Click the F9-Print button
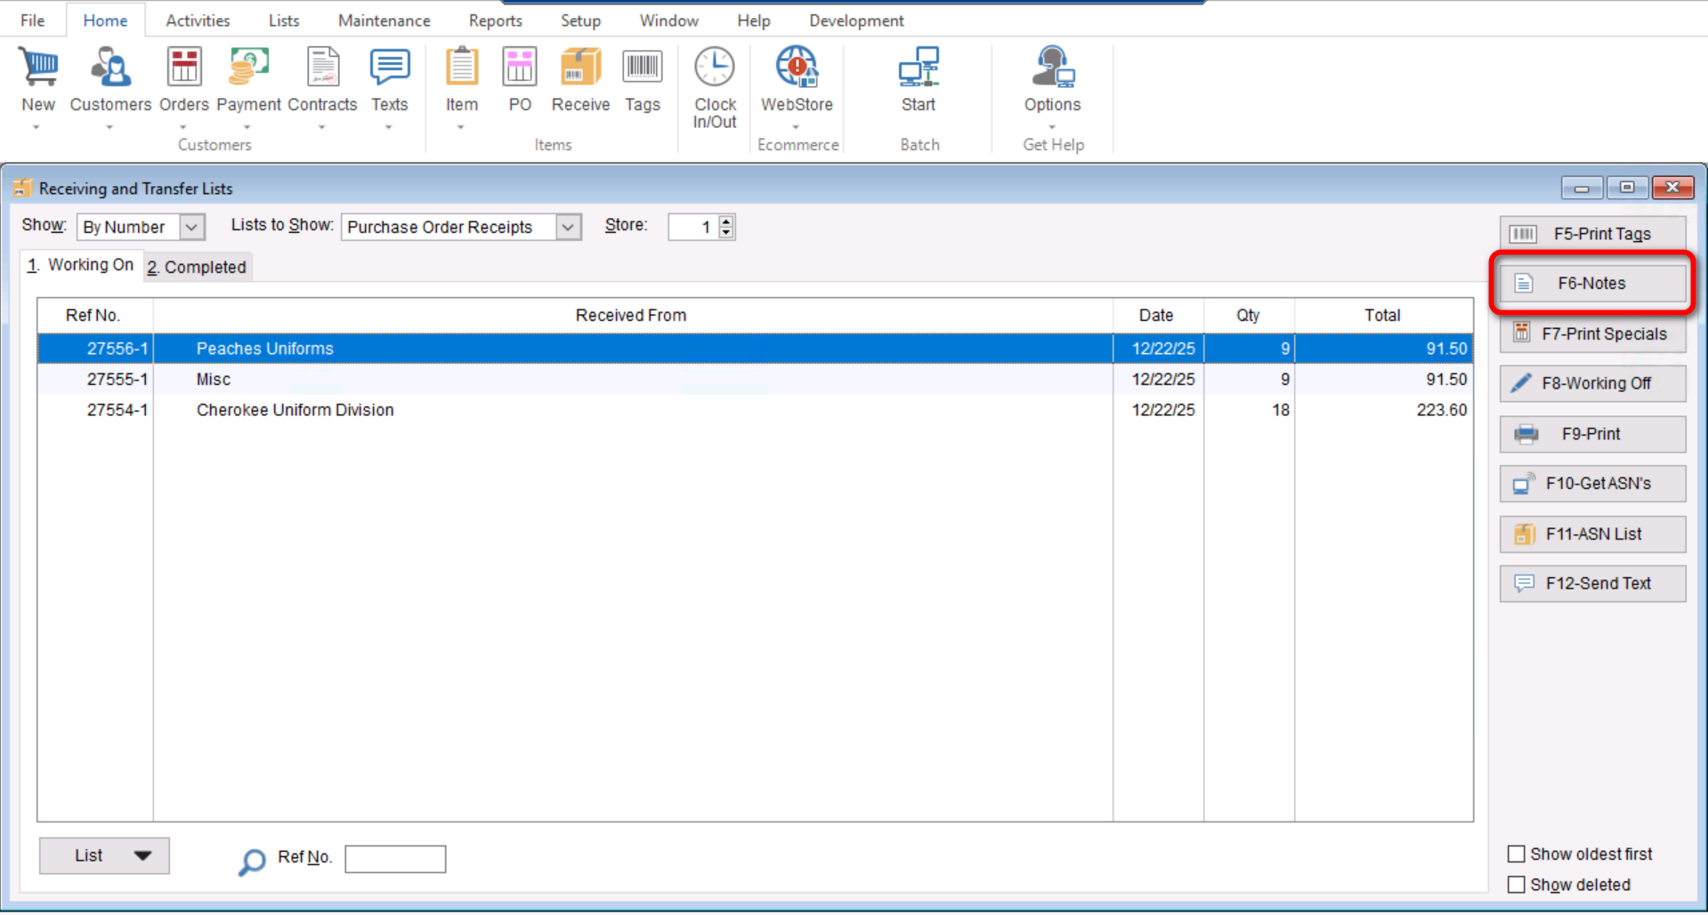 pos(1591,434)
